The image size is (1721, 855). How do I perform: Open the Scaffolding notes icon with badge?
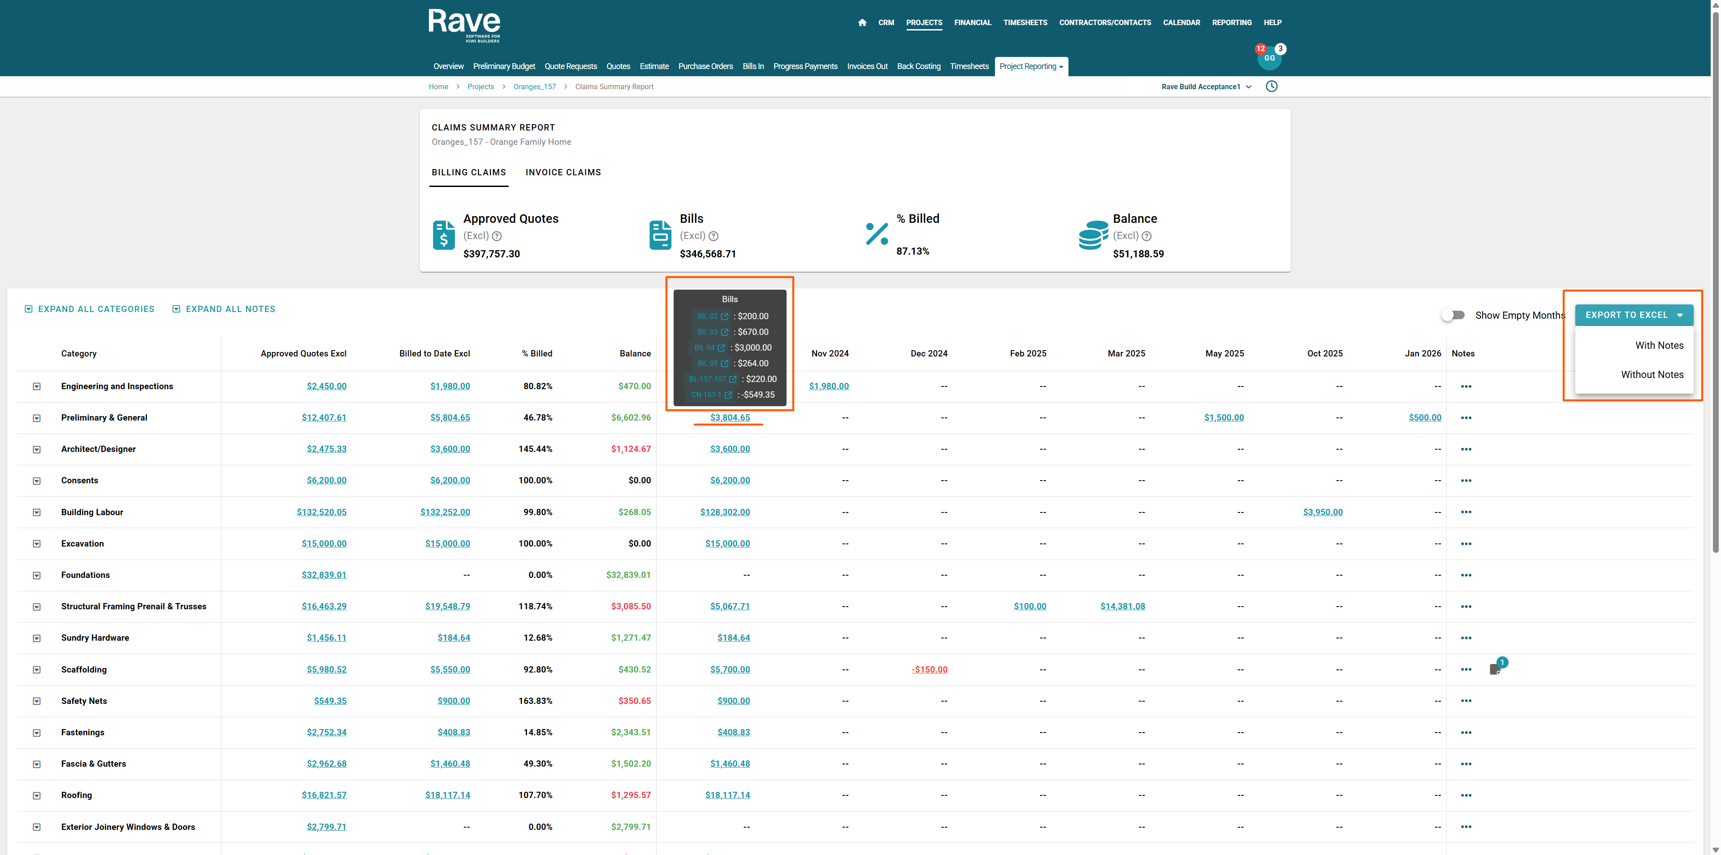click(x=1495, y=669)
